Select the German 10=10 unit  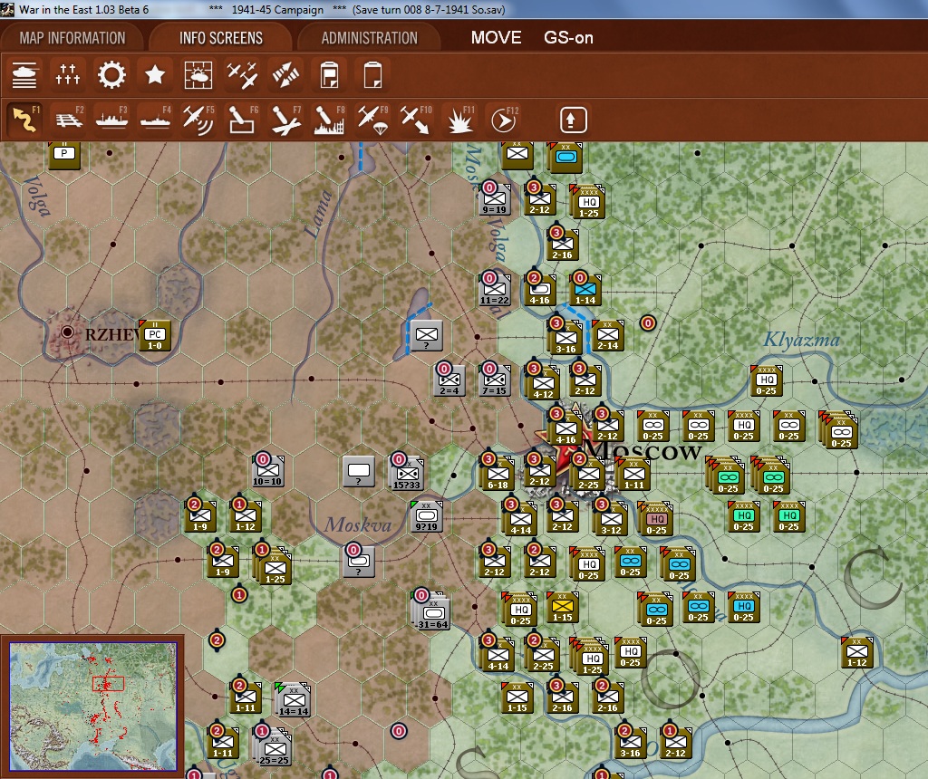point(267,471)
